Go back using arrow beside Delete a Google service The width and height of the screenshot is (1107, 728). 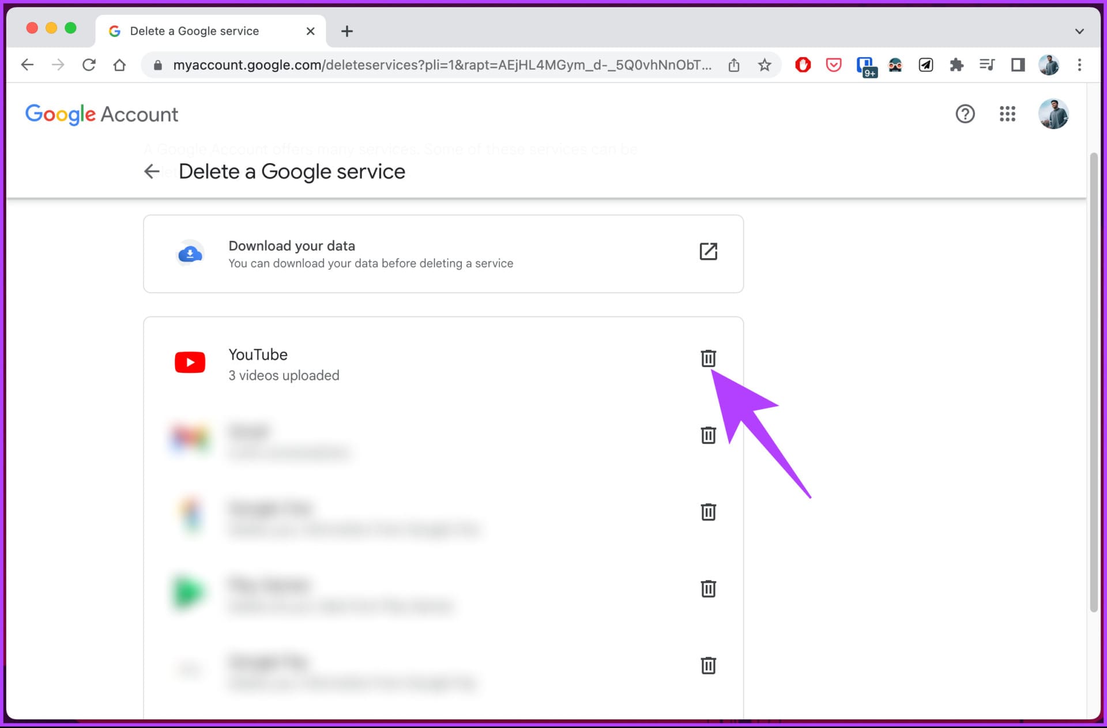[152, 171]
